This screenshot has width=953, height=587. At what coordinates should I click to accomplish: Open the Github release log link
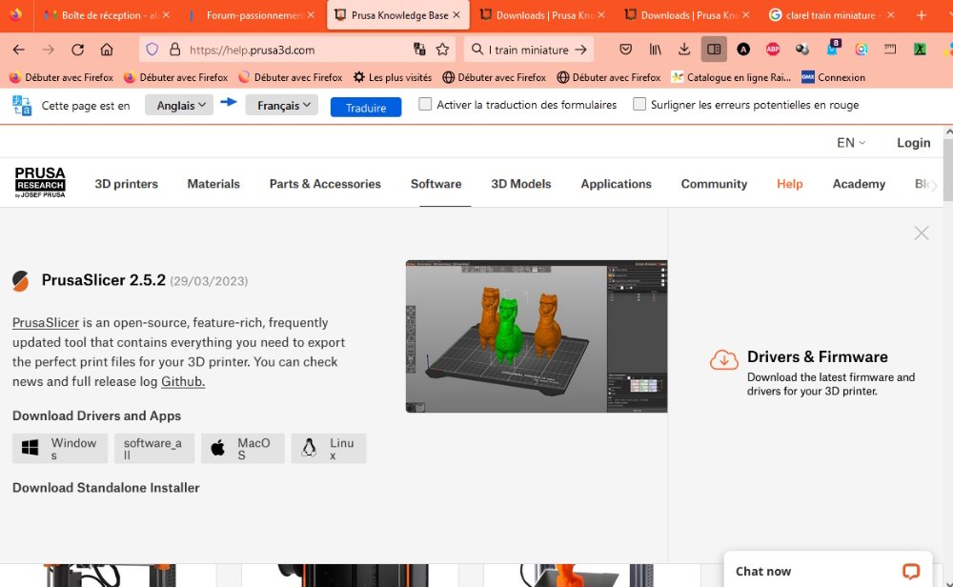pyautogui.click(x=183, y=381)
